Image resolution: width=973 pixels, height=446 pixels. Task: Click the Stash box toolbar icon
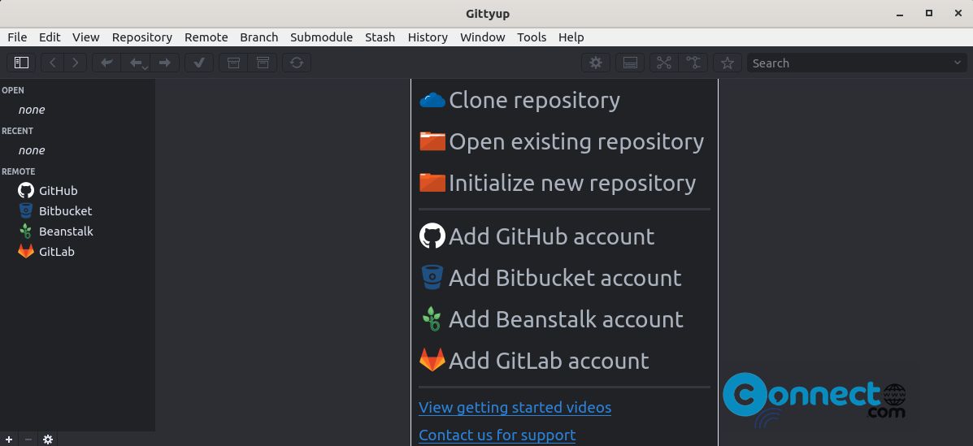coord(233,63)
